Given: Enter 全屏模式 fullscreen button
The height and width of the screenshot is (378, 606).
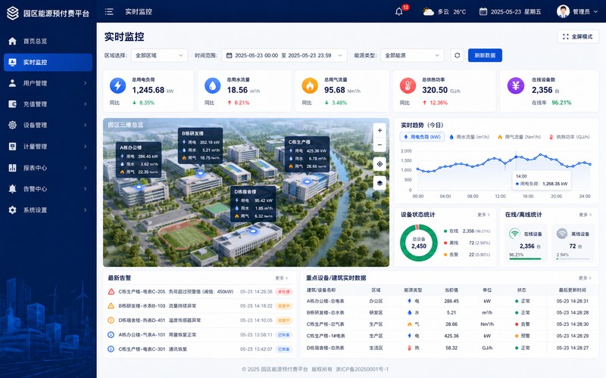Looking at the screenshot, I should (578, 36).
